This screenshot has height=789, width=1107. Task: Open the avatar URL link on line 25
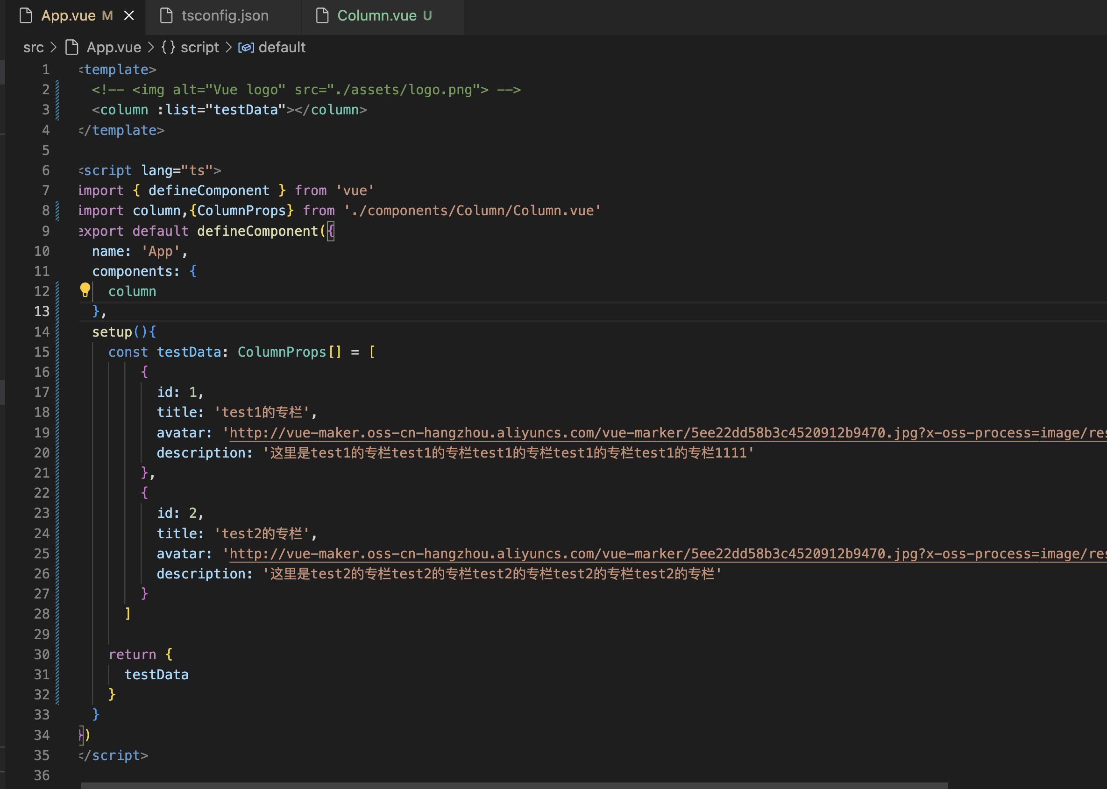coord(667,554)
